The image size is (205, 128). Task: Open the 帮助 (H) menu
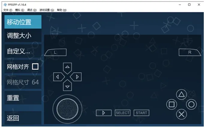pyautogui.click(x=61, y=10)
